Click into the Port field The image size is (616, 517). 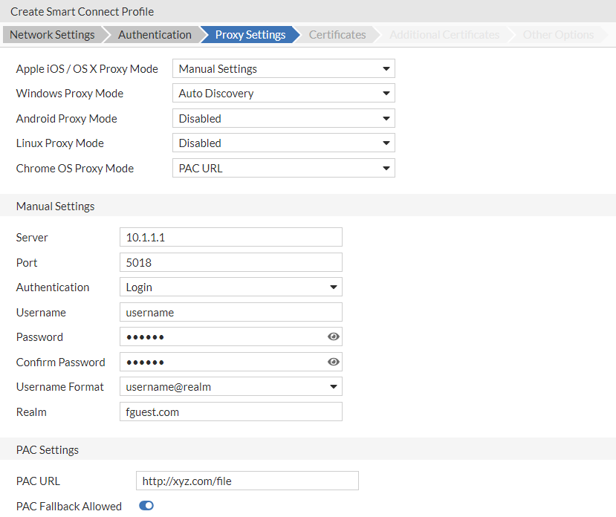[230, 262]
